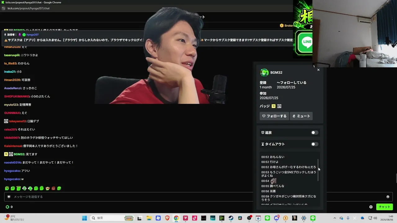
Task: Open the weather widget 21°C
Action: click(14, 218)
